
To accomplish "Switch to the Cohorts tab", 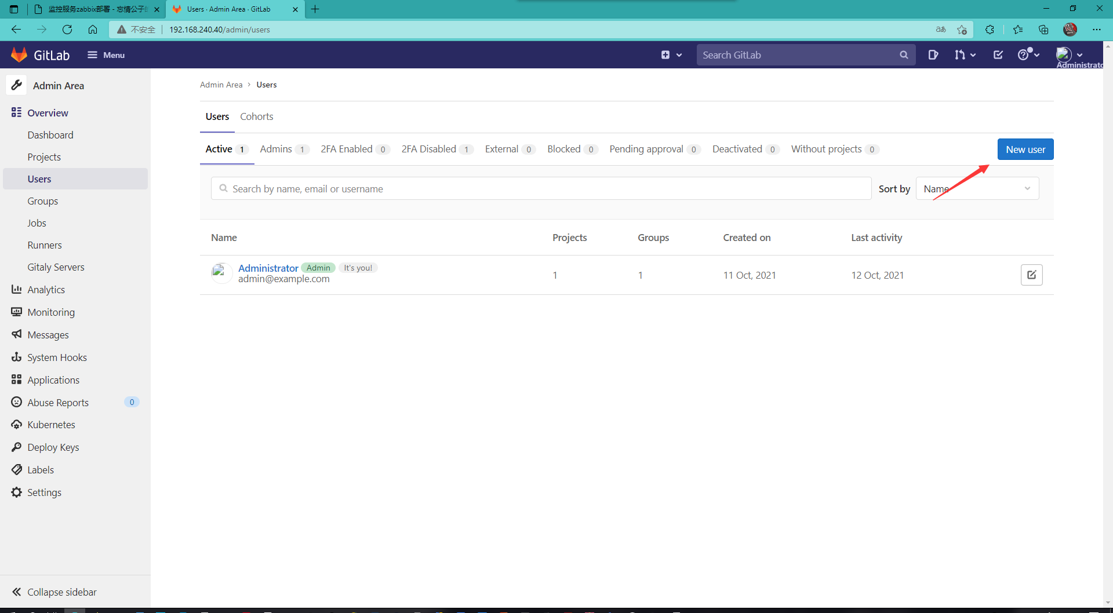I will click(257, 116).
